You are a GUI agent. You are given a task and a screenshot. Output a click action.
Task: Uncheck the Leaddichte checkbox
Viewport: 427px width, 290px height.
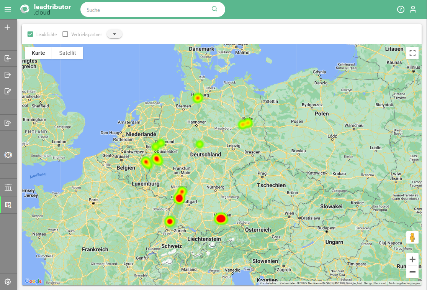pyautogui.click(x=30, y=34)
